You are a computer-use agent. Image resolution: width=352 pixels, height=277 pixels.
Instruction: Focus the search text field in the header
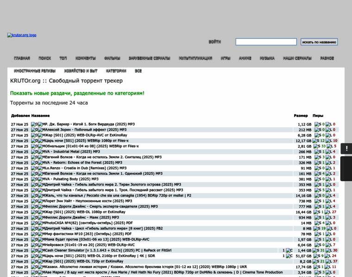(266, 42)
